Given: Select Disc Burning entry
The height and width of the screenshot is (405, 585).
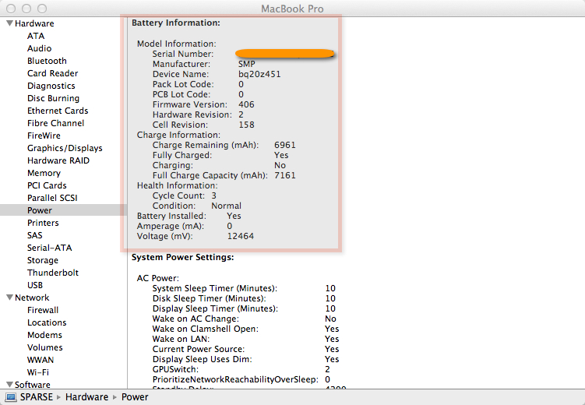Looking at the screenshot, I should pos(53,98).
